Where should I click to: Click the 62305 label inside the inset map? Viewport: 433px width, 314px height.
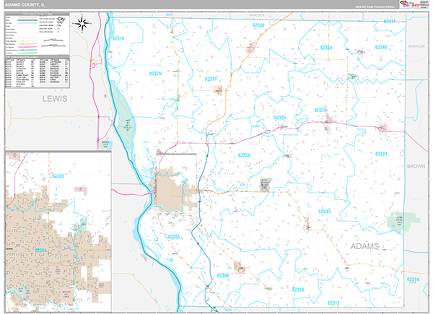(58, 176)
